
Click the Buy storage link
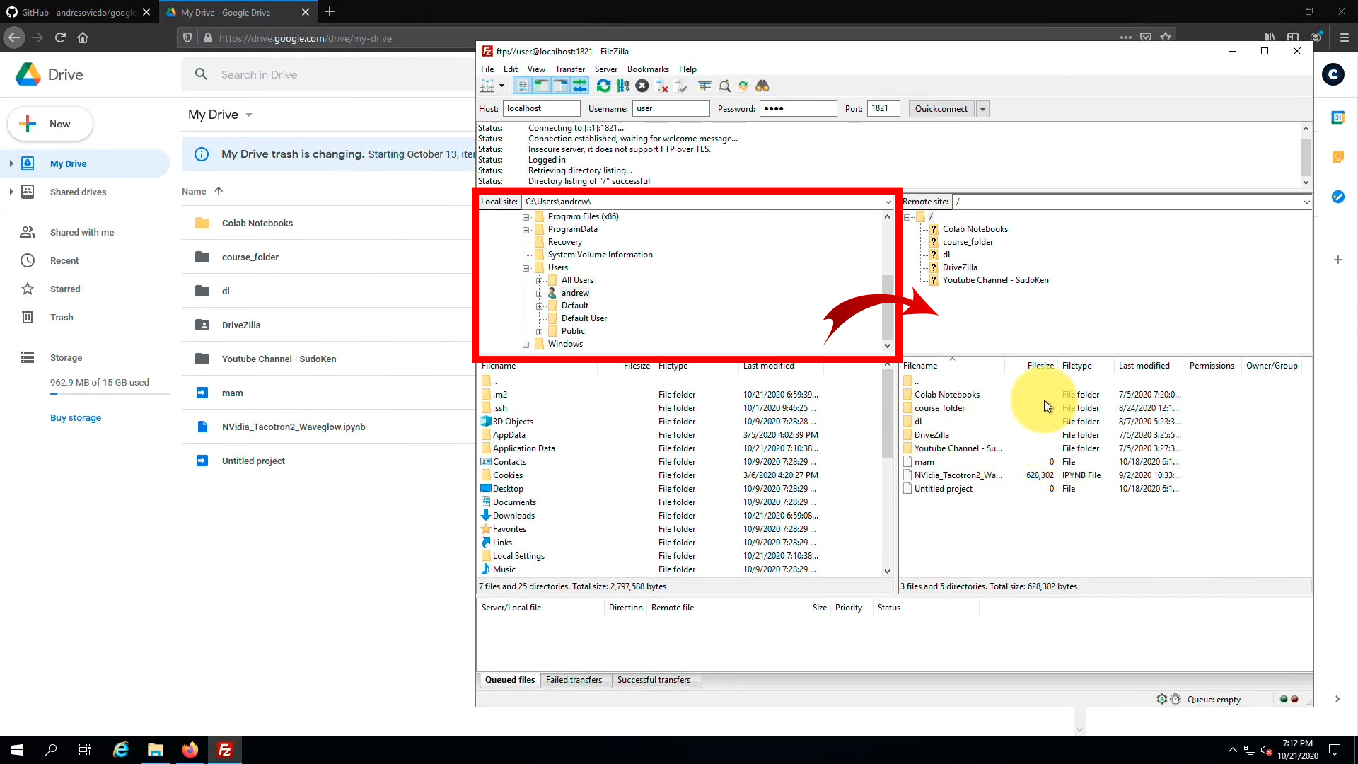[76, 418]
